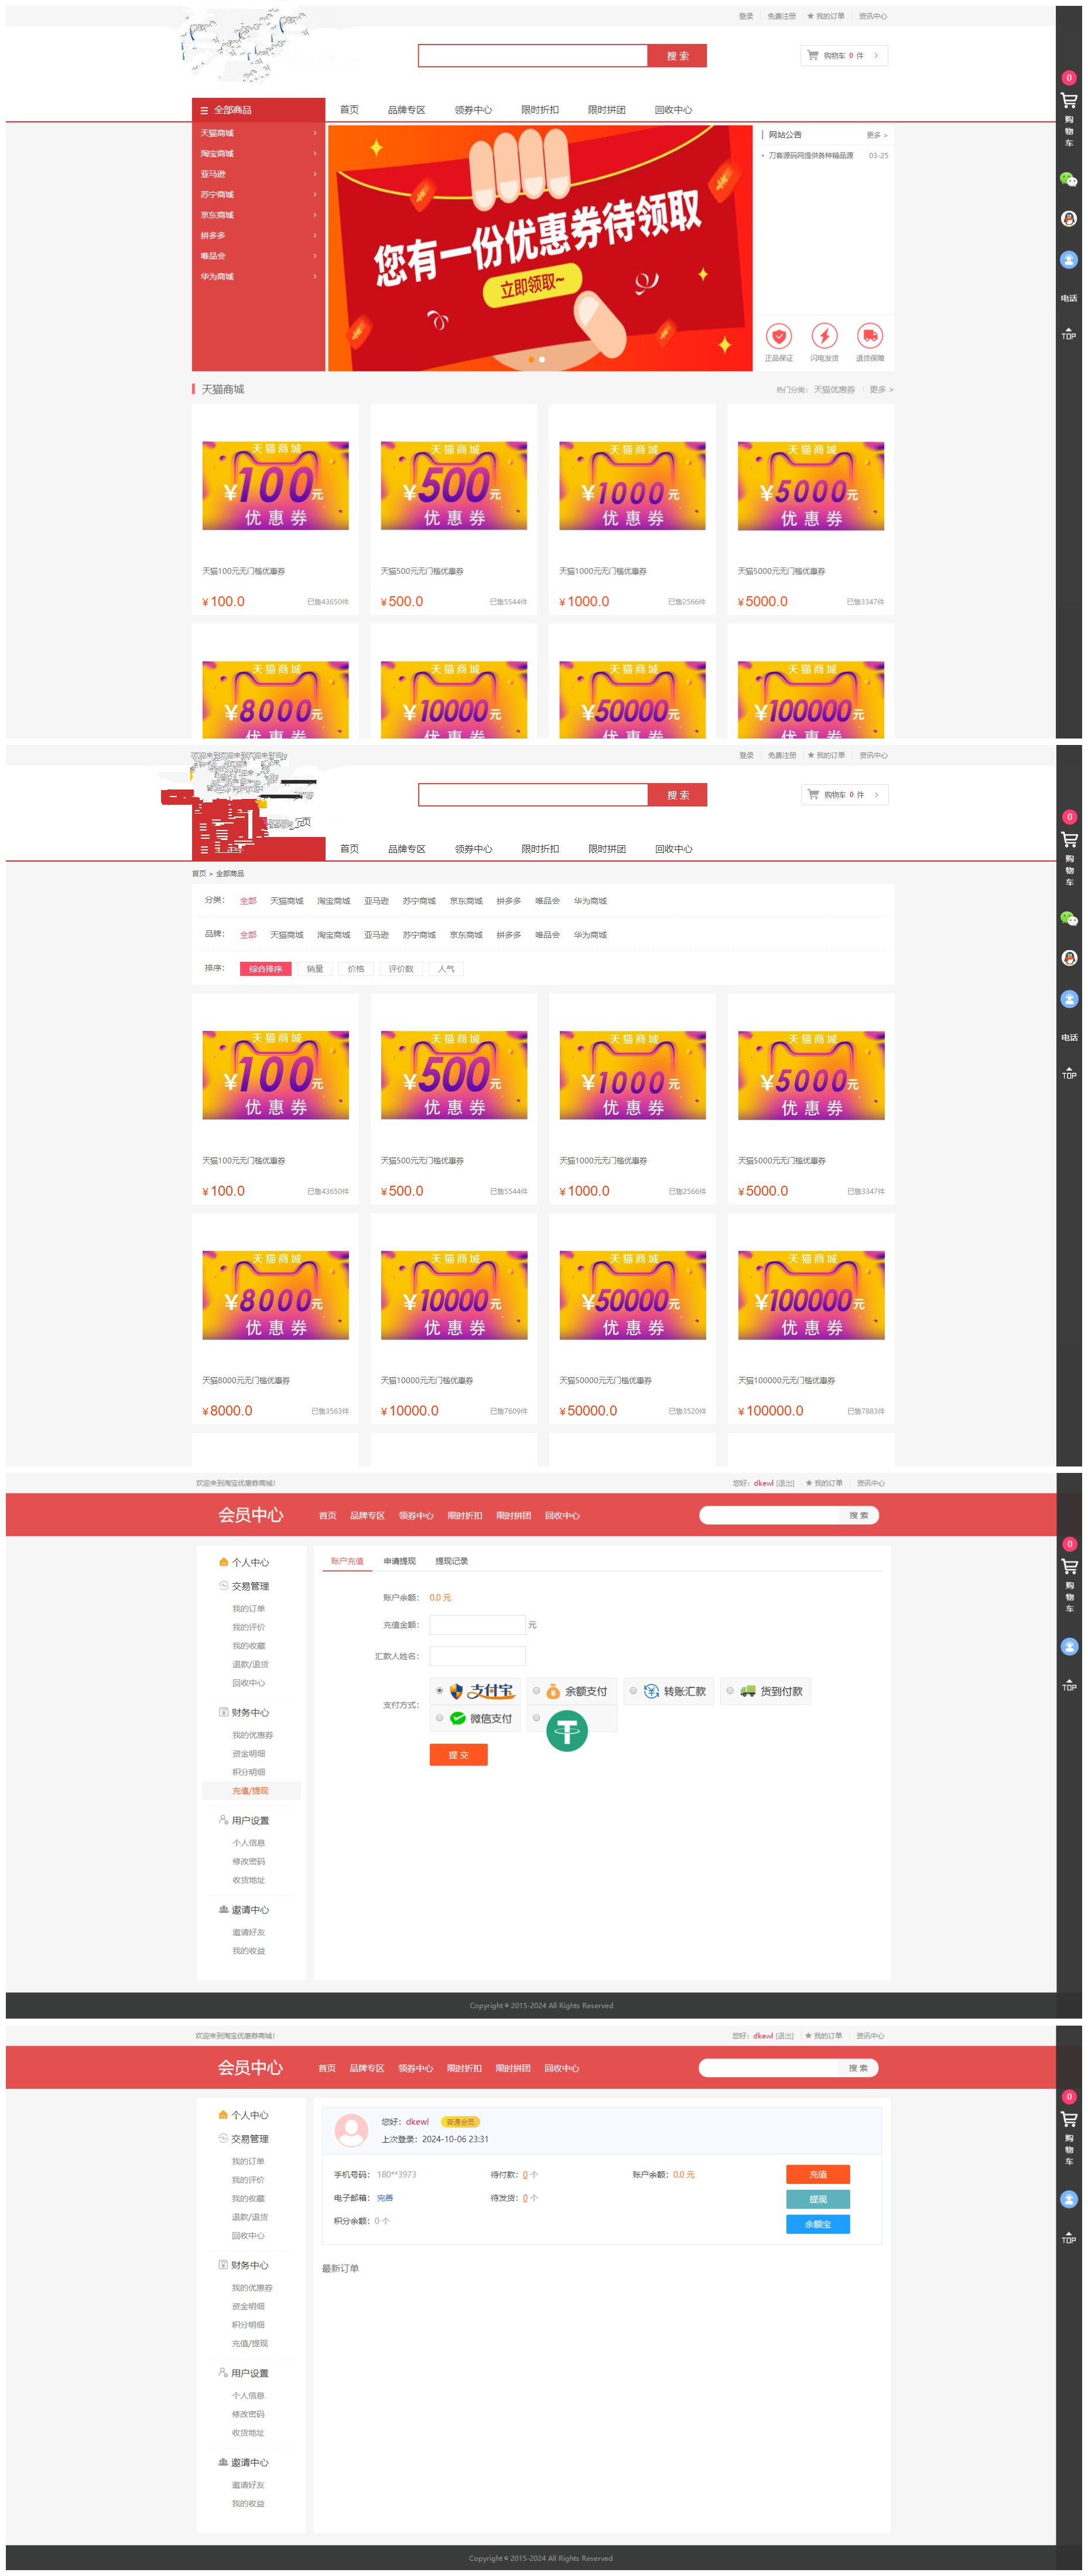Image resolution: width=1088 pixels, height=2576 pixels.
Task: Expand the 淘宝商城 category arrow in homepage menu
Action: (x=314, y=153)
